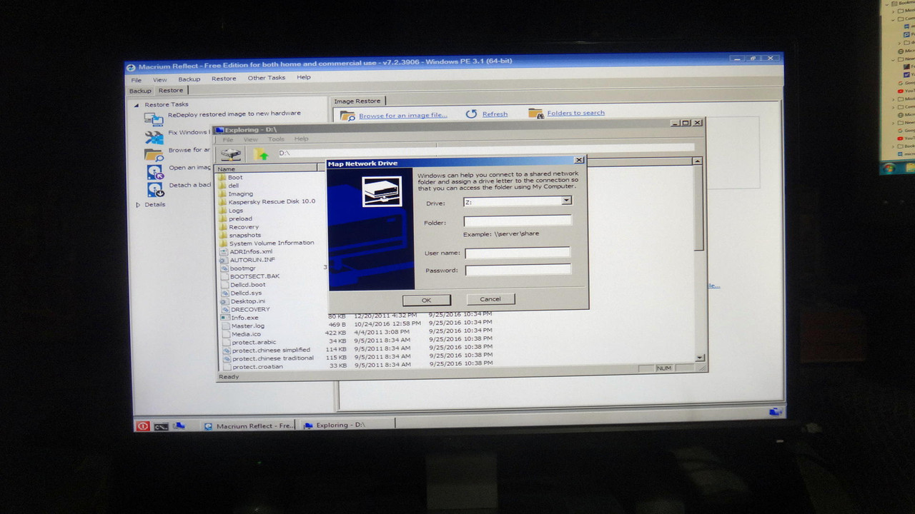This screenshot has height=514, width=915.
Task: Click the User name input field
Action: [518, 253]
